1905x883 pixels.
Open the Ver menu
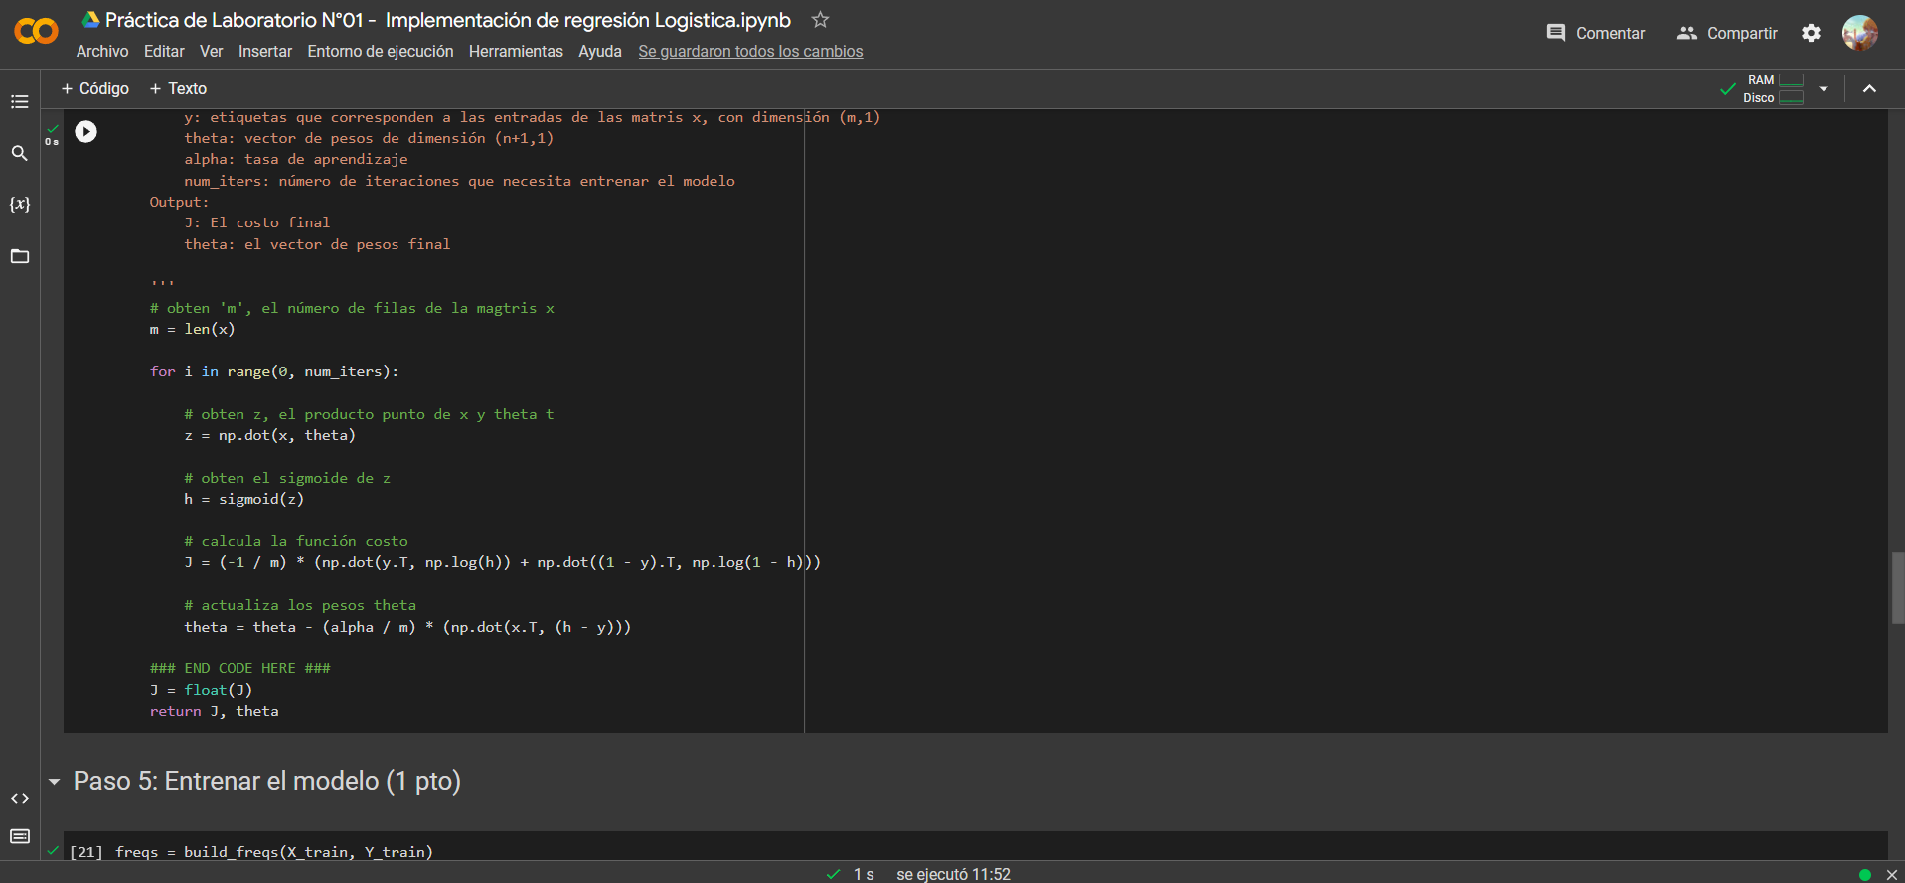[x=211, y=51]
